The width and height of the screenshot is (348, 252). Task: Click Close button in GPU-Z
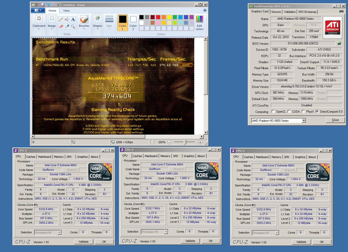(x=335, y=120)
